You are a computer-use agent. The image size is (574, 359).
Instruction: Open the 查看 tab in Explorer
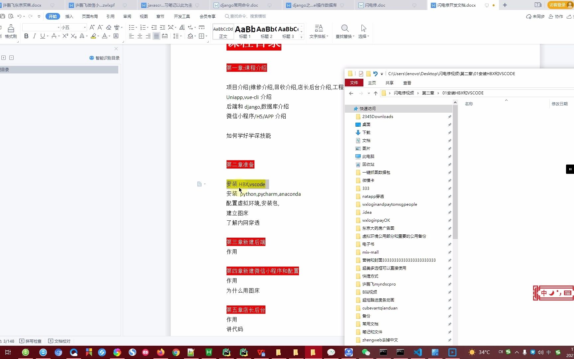coord(407,83)
